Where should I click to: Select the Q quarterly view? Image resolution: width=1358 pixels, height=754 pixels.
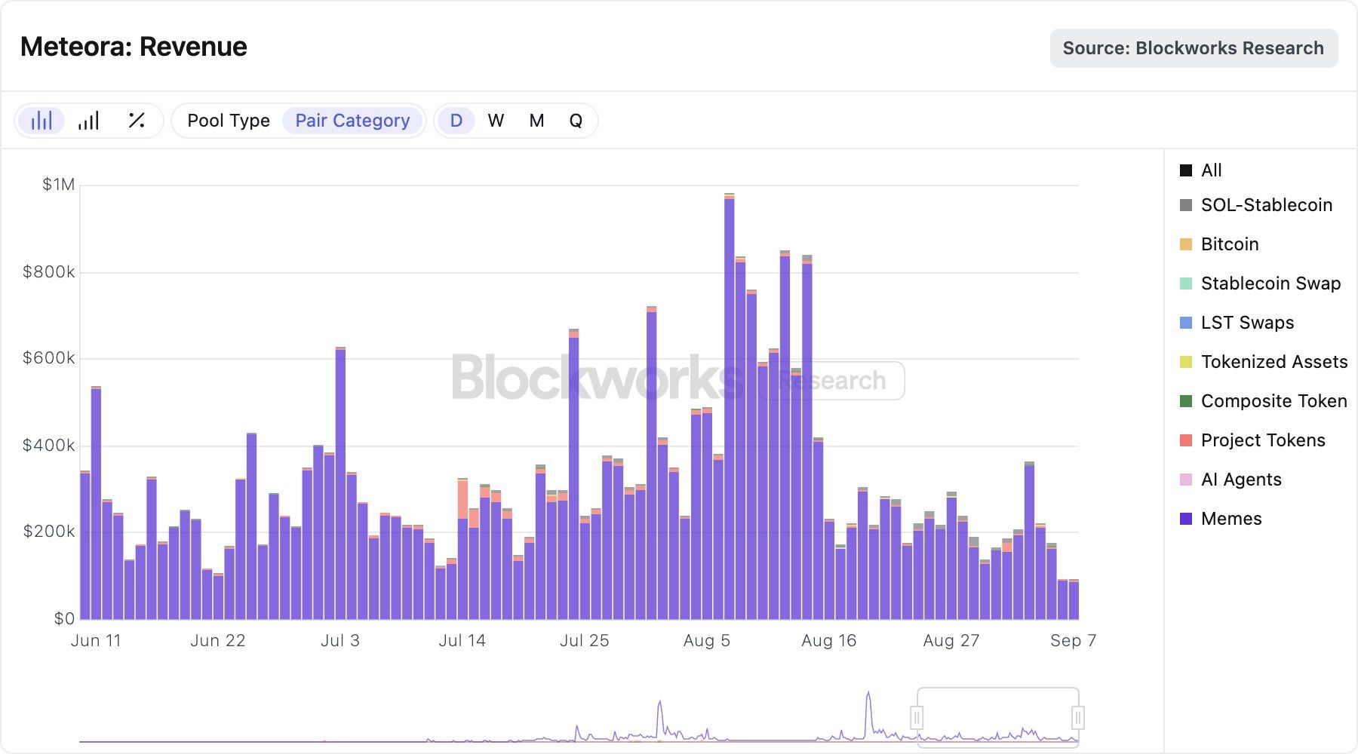[x=576, y=120]
